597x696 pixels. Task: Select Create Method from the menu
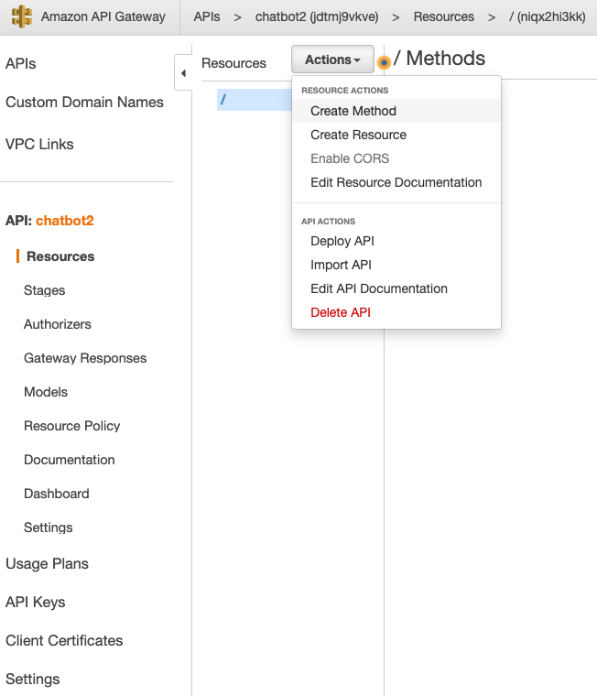point(353,111)
